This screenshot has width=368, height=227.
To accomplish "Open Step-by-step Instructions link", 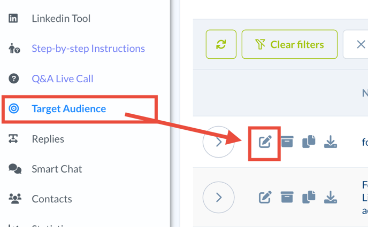I will point(88,49).
